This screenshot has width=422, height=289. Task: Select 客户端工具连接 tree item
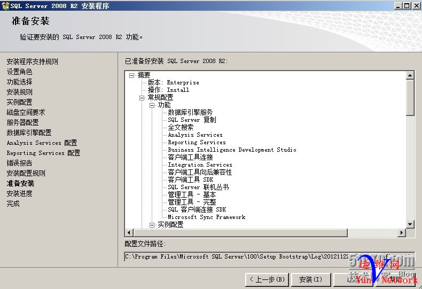click(190, 158)
